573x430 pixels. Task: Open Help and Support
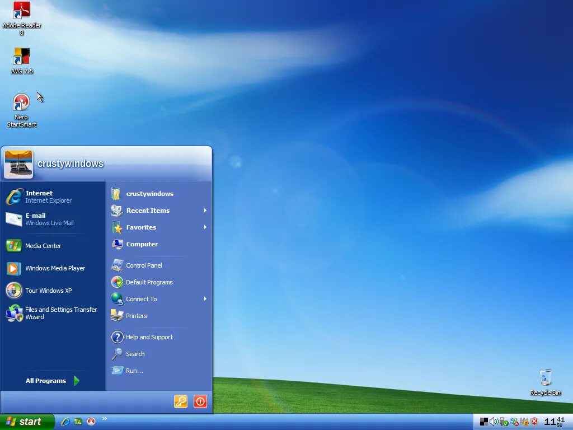[159, 337]
